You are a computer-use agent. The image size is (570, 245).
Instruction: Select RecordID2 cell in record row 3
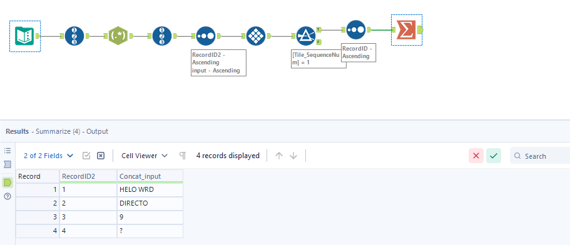[x=88, y=217]
